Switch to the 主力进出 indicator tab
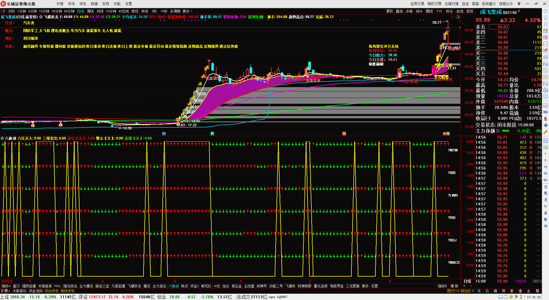 tap(159, 286)
